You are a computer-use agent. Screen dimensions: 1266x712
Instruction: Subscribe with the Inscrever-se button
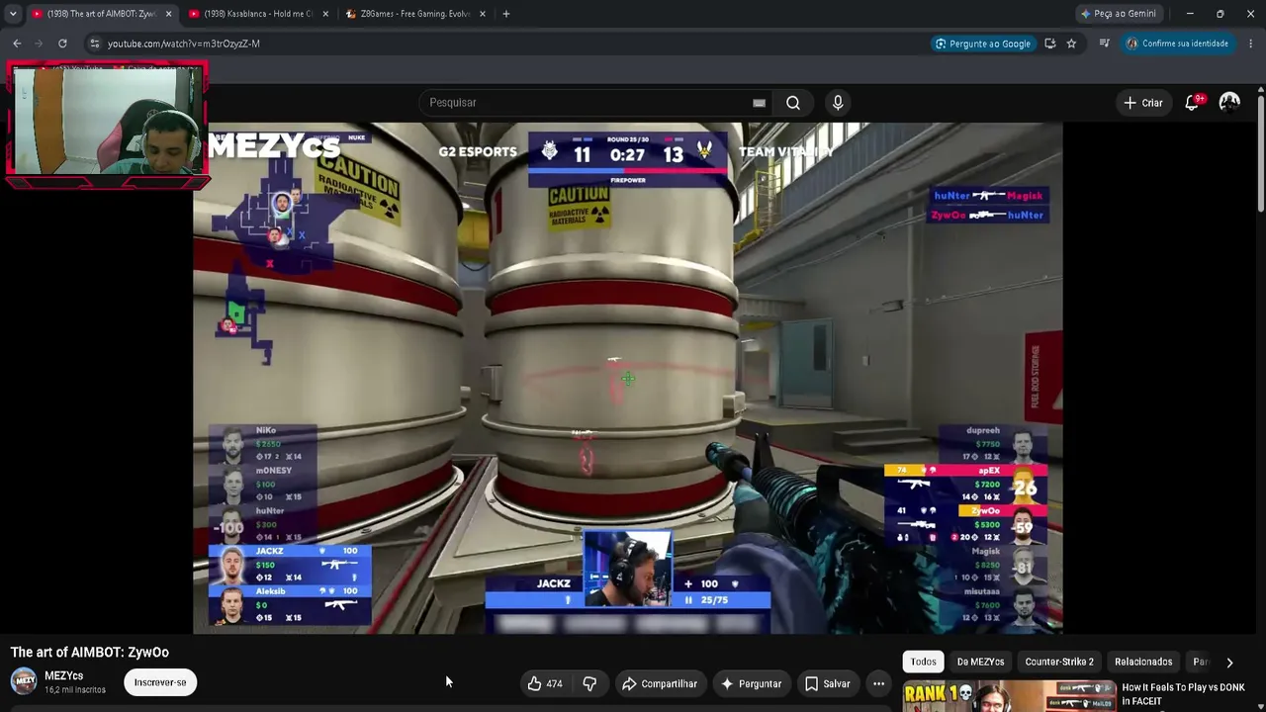tap(160, 682)
